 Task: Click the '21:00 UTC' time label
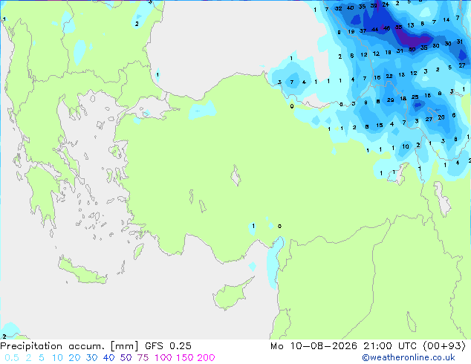tap(390, 346)
